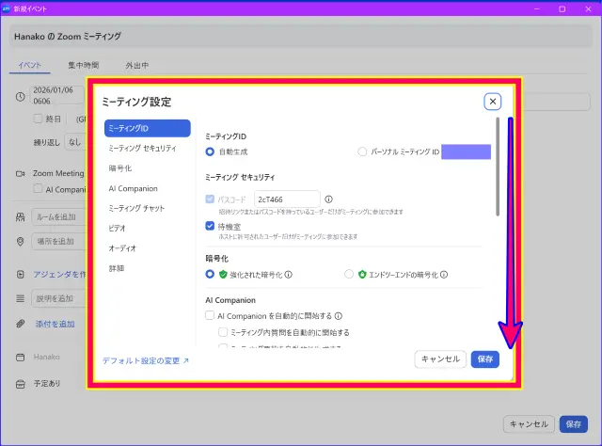Open the 予定あり status selector

pyautogui.click(x=47, y=383)
